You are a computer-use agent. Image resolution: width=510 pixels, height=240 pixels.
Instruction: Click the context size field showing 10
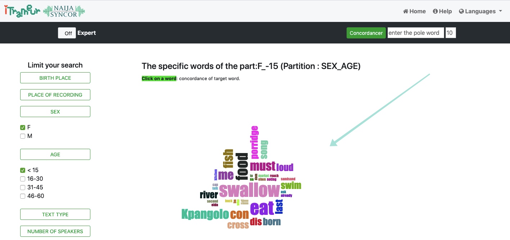click(x=451, y=33)
